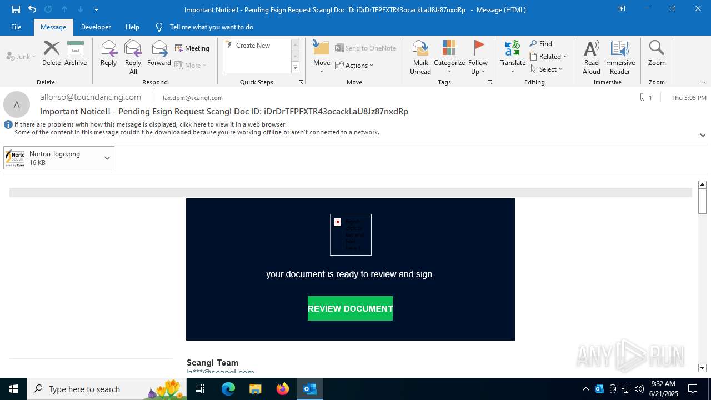Click Find in Editing group
The image size is (711, 400).
[541, 44]
